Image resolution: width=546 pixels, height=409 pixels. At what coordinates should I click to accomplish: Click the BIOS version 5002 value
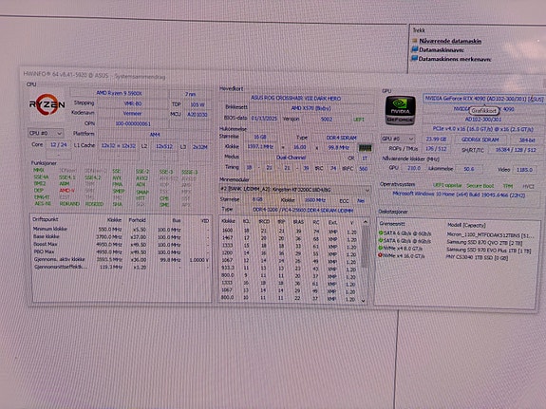coord(327,119)
